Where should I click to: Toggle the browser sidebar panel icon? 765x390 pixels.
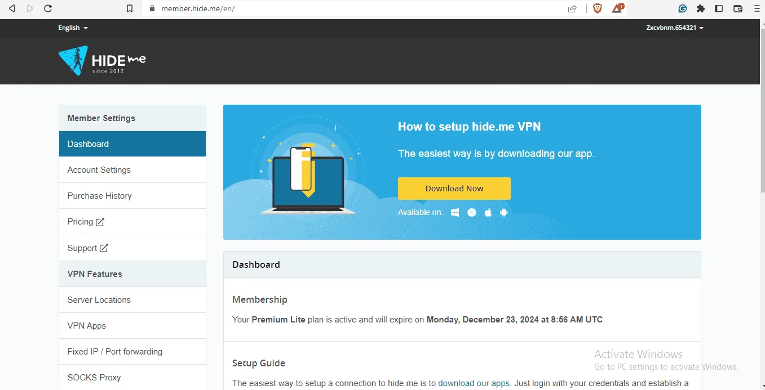point(719,8)
